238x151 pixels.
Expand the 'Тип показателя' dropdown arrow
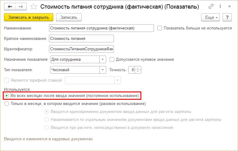coord(103,70)
